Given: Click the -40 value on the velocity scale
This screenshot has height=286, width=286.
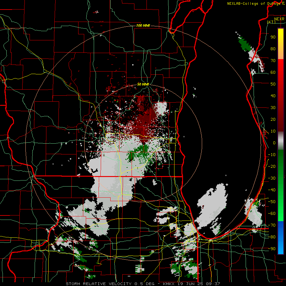Looking at the screenshot, I should [272, 190].
